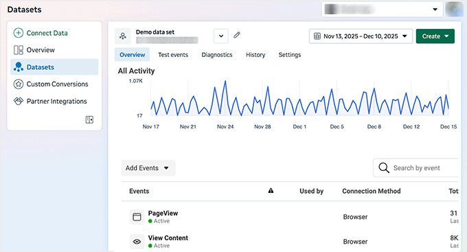Open the account selector dropdown at top
Viewport: 467px width, 252px height.
(382, 9)
